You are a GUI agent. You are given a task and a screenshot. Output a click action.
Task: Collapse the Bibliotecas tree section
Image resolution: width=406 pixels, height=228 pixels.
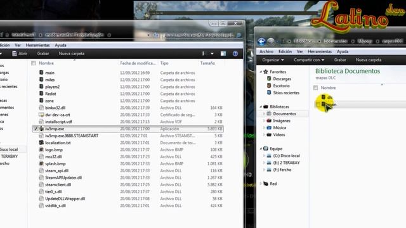(261, 106)
